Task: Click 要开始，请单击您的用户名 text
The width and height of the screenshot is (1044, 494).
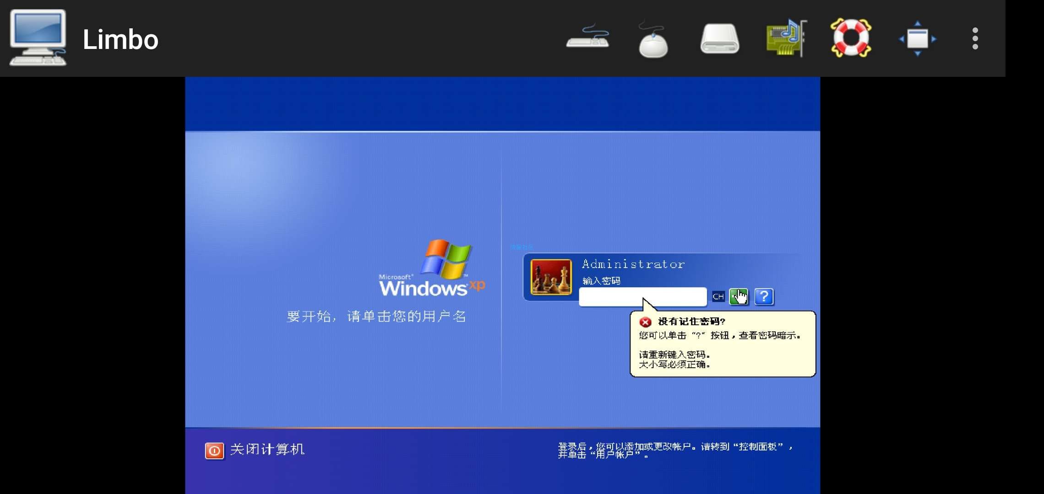Action: pyautogui.click(x=376, y=317)
